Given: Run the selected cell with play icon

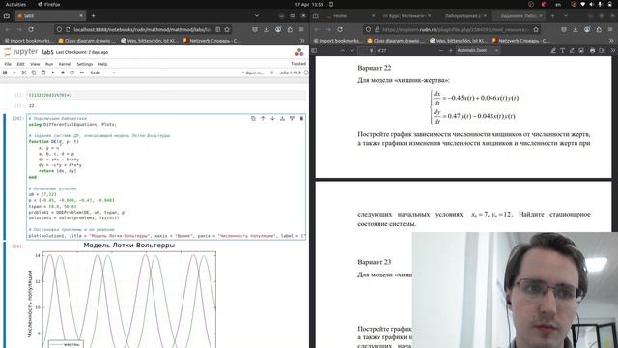Looking at the screenshot, I should pos(53,72).
